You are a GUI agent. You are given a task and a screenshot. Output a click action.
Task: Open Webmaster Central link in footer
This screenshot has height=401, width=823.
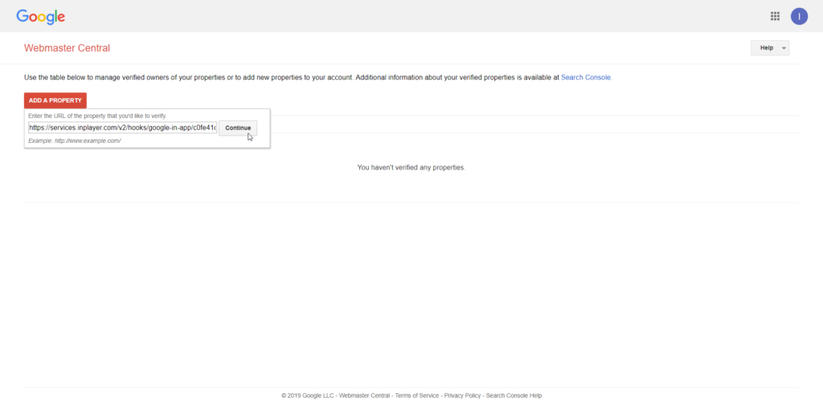coord(364,395)
